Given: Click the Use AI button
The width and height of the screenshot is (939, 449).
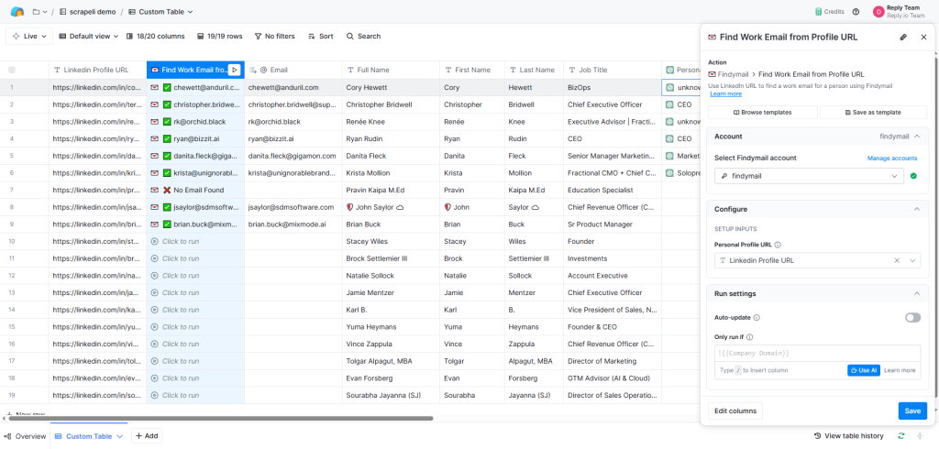Looking at the screenshot, I should pos(864,370).
